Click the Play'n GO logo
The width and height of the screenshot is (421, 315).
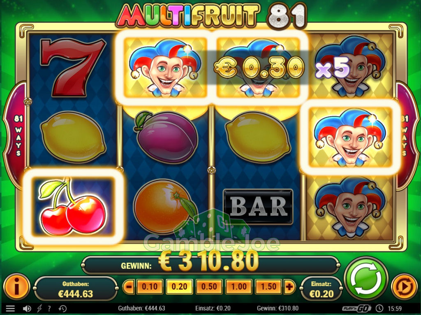tap(357, 308)
